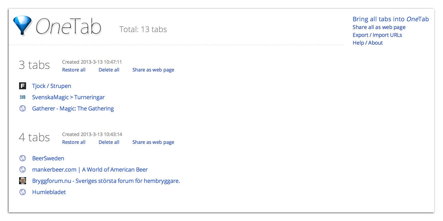Restore all tabs in the 3 tabs group
Image resolution: width=443 pixels, height=221 pixels.
click(x=73, y=69)
